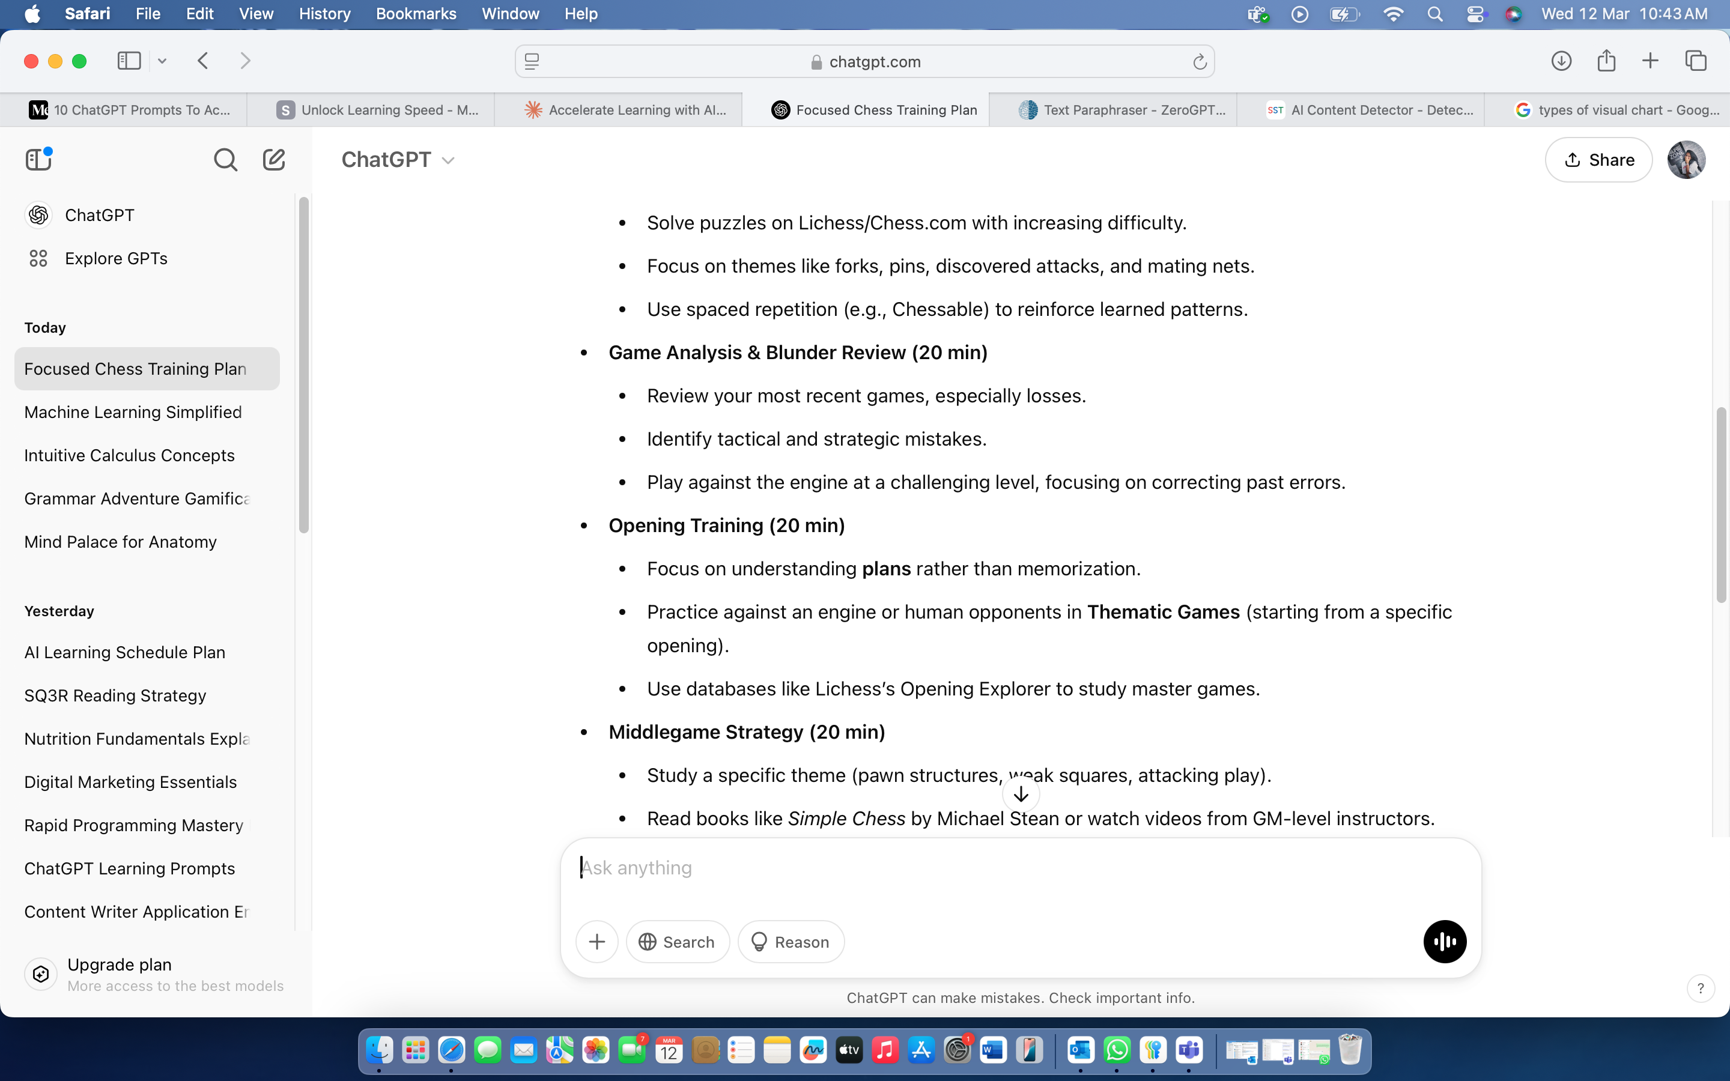Click the Share conversation button
1730x1081 pixels.
pos(1598,159)
